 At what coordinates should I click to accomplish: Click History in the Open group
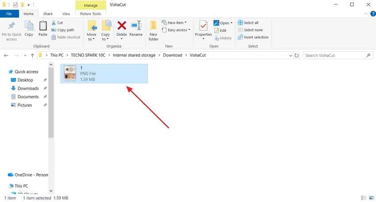[x=223, y=38]
